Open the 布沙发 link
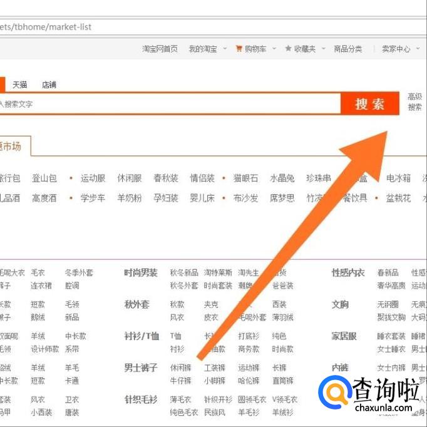Viewport: 427px width, 427px height. (x=245, y=198)
